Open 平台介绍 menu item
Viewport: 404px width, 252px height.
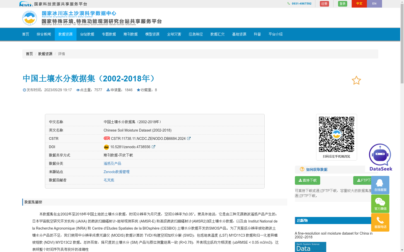(x=275, y=34)
